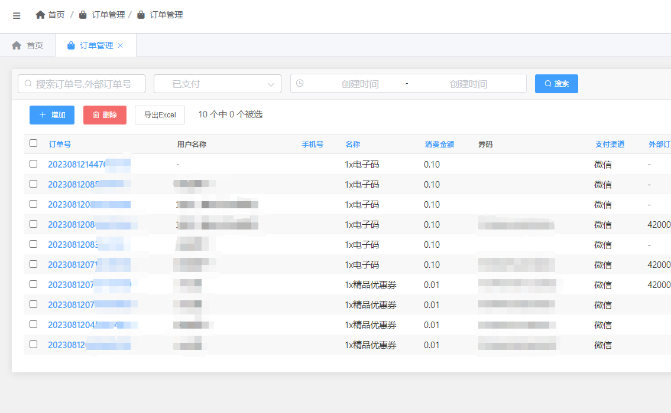Open the 已支付 status dropdown
The height and width of the screenshot is (413, 671).
[217, 84]
